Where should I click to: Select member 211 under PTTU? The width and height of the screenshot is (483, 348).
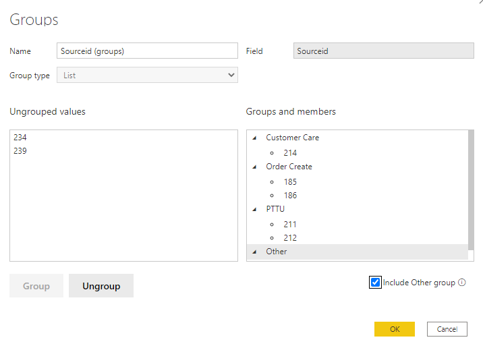tap(290, 224)
